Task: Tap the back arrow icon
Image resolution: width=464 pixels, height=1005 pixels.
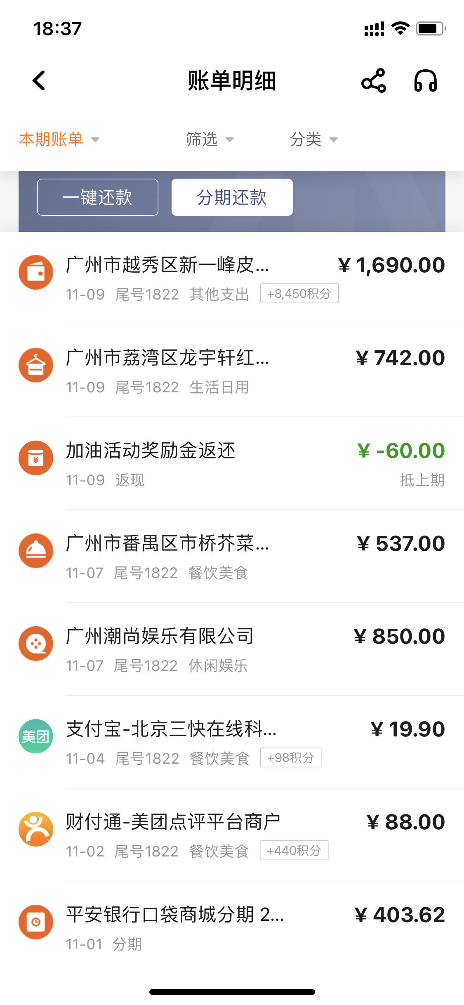Action: [x=39, y=80]
